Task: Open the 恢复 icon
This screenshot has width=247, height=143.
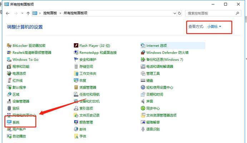Action: [76, 80]
